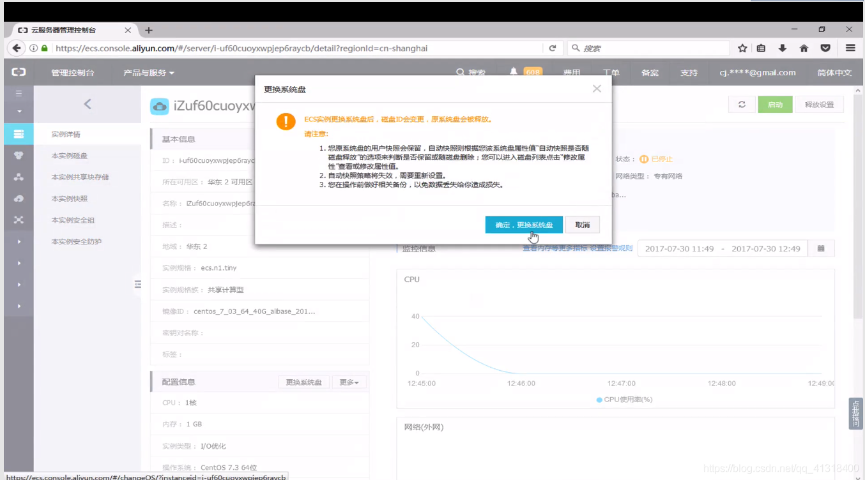Expand second right-arrow group in left rail
The height and width of the screenshot is (480, 865).
pos(19,263)
